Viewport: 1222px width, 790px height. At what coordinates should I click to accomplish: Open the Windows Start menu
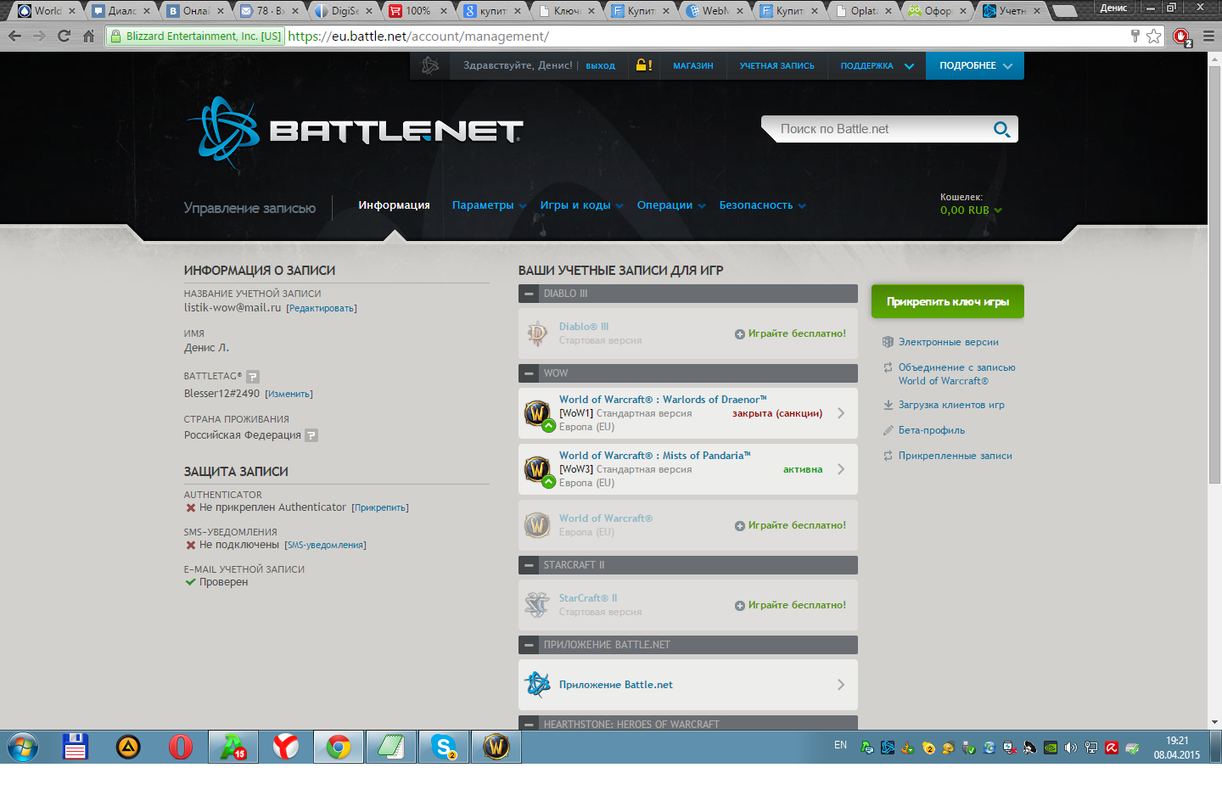click(23, 748)
